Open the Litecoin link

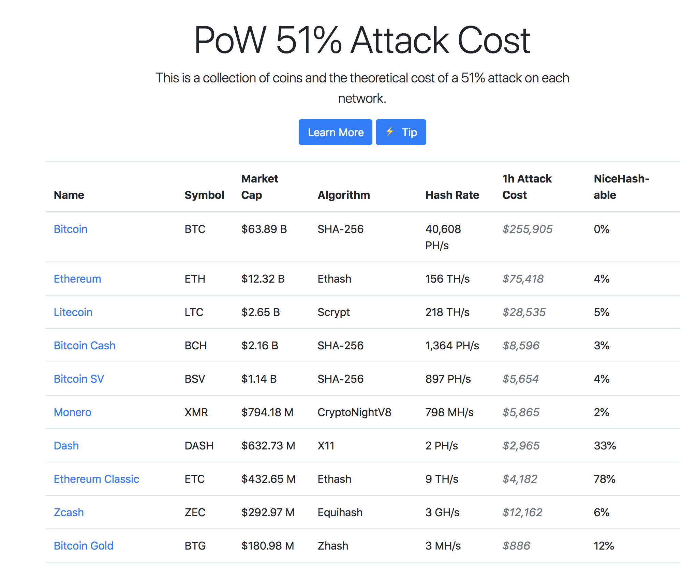pyautogui.click(x=73, y=312)
